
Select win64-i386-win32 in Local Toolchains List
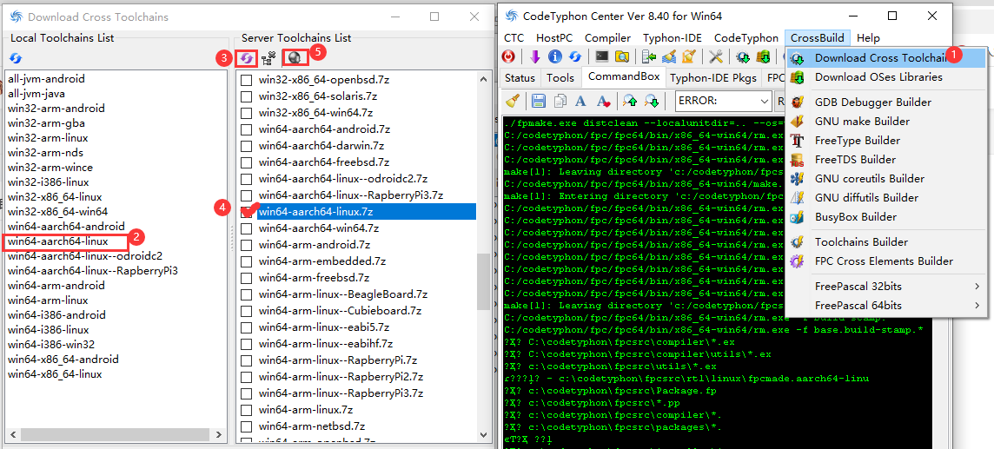click(51, 345)
